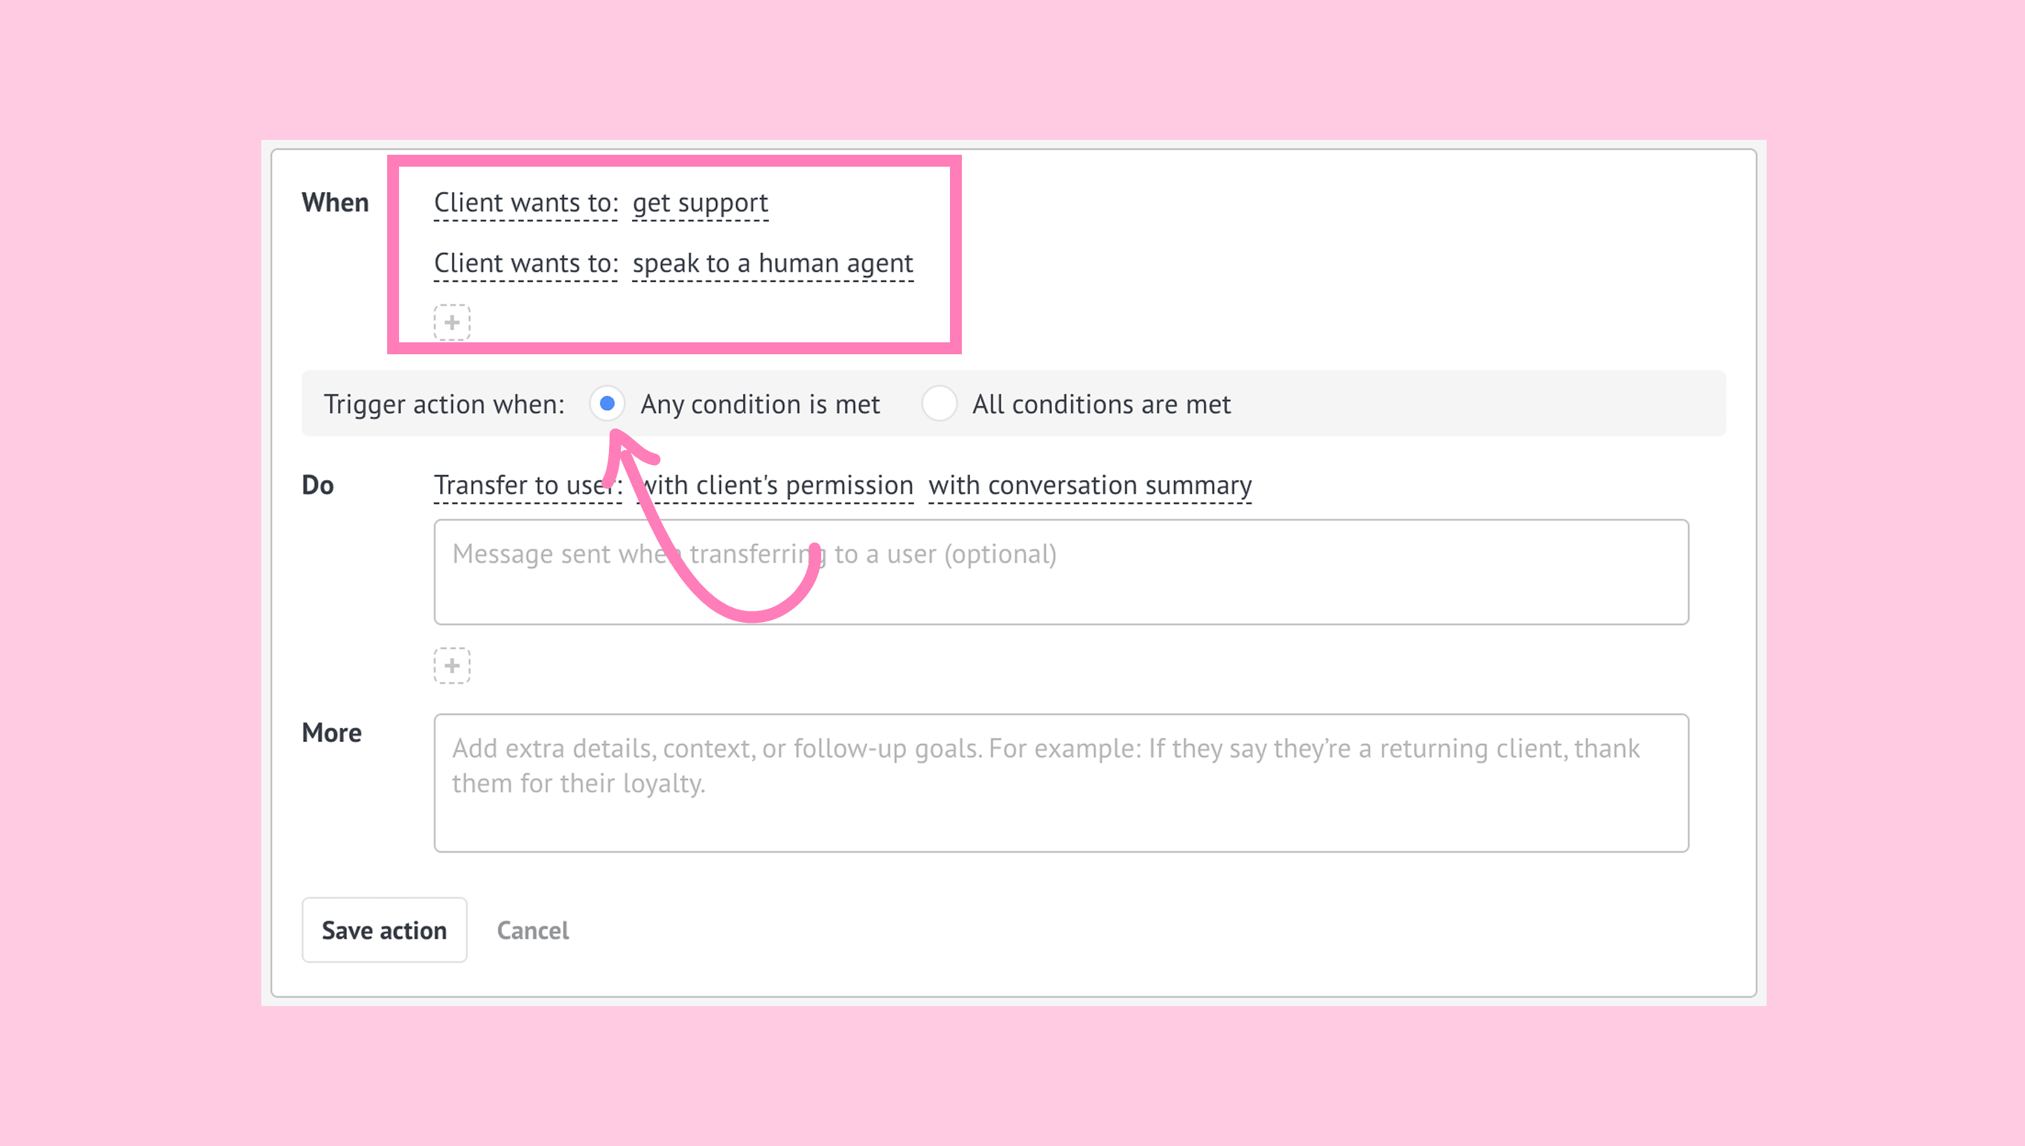Viewport: 2025px width, 1146px height.
Task: Change the 'get support' intent value
Action: pos(700,203)
